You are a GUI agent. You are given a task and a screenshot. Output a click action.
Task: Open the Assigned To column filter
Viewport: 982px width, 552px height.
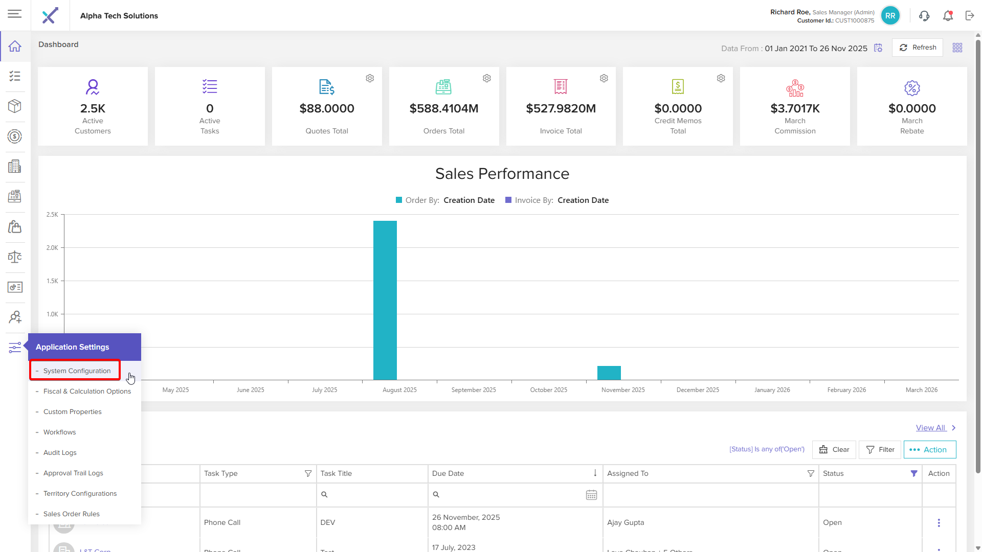coord(811,474)
